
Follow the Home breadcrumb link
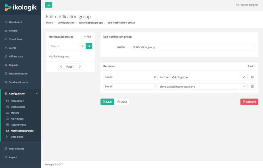point(50,23)
